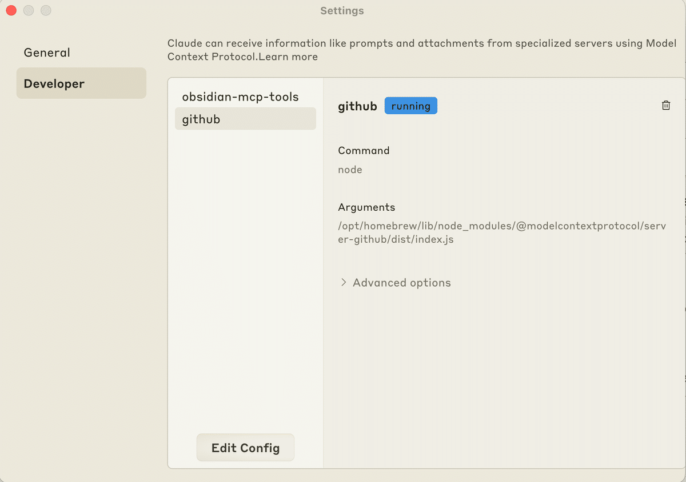The image size is (686, 482).
Task: Click the trash icon to delete the github server
Action: [665, 105]
